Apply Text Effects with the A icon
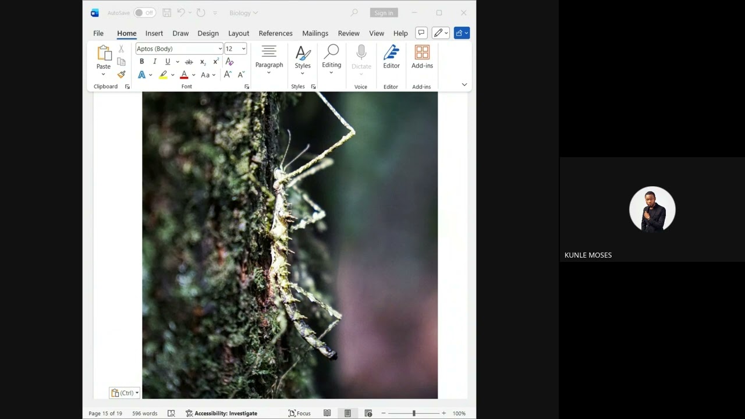745x419 pixels. point(141,74)
